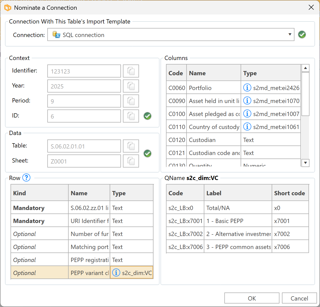Viewport: 320px width, 307px height.
Task: Click the info icon for s2md_met:ei2426
Action: point(247,88)
